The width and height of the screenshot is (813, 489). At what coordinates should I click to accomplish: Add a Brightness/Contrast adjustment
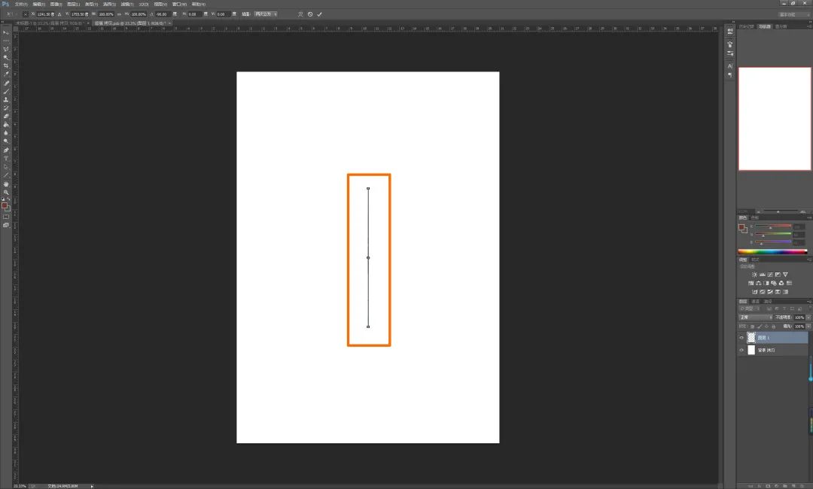(754, 275)
